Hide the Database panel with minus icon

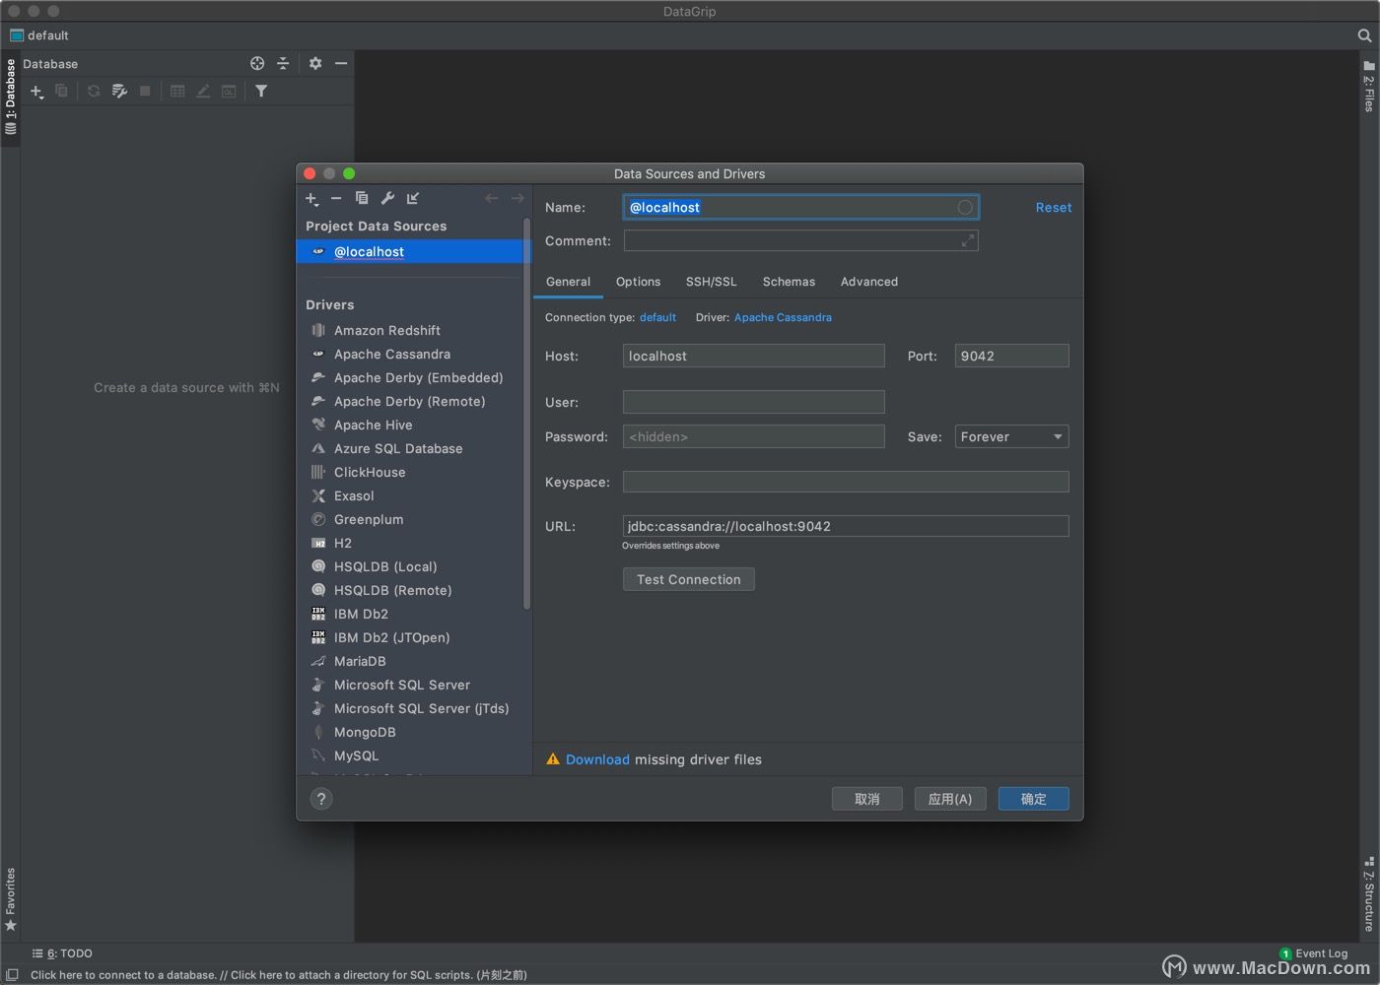click(x=341, y=63)
